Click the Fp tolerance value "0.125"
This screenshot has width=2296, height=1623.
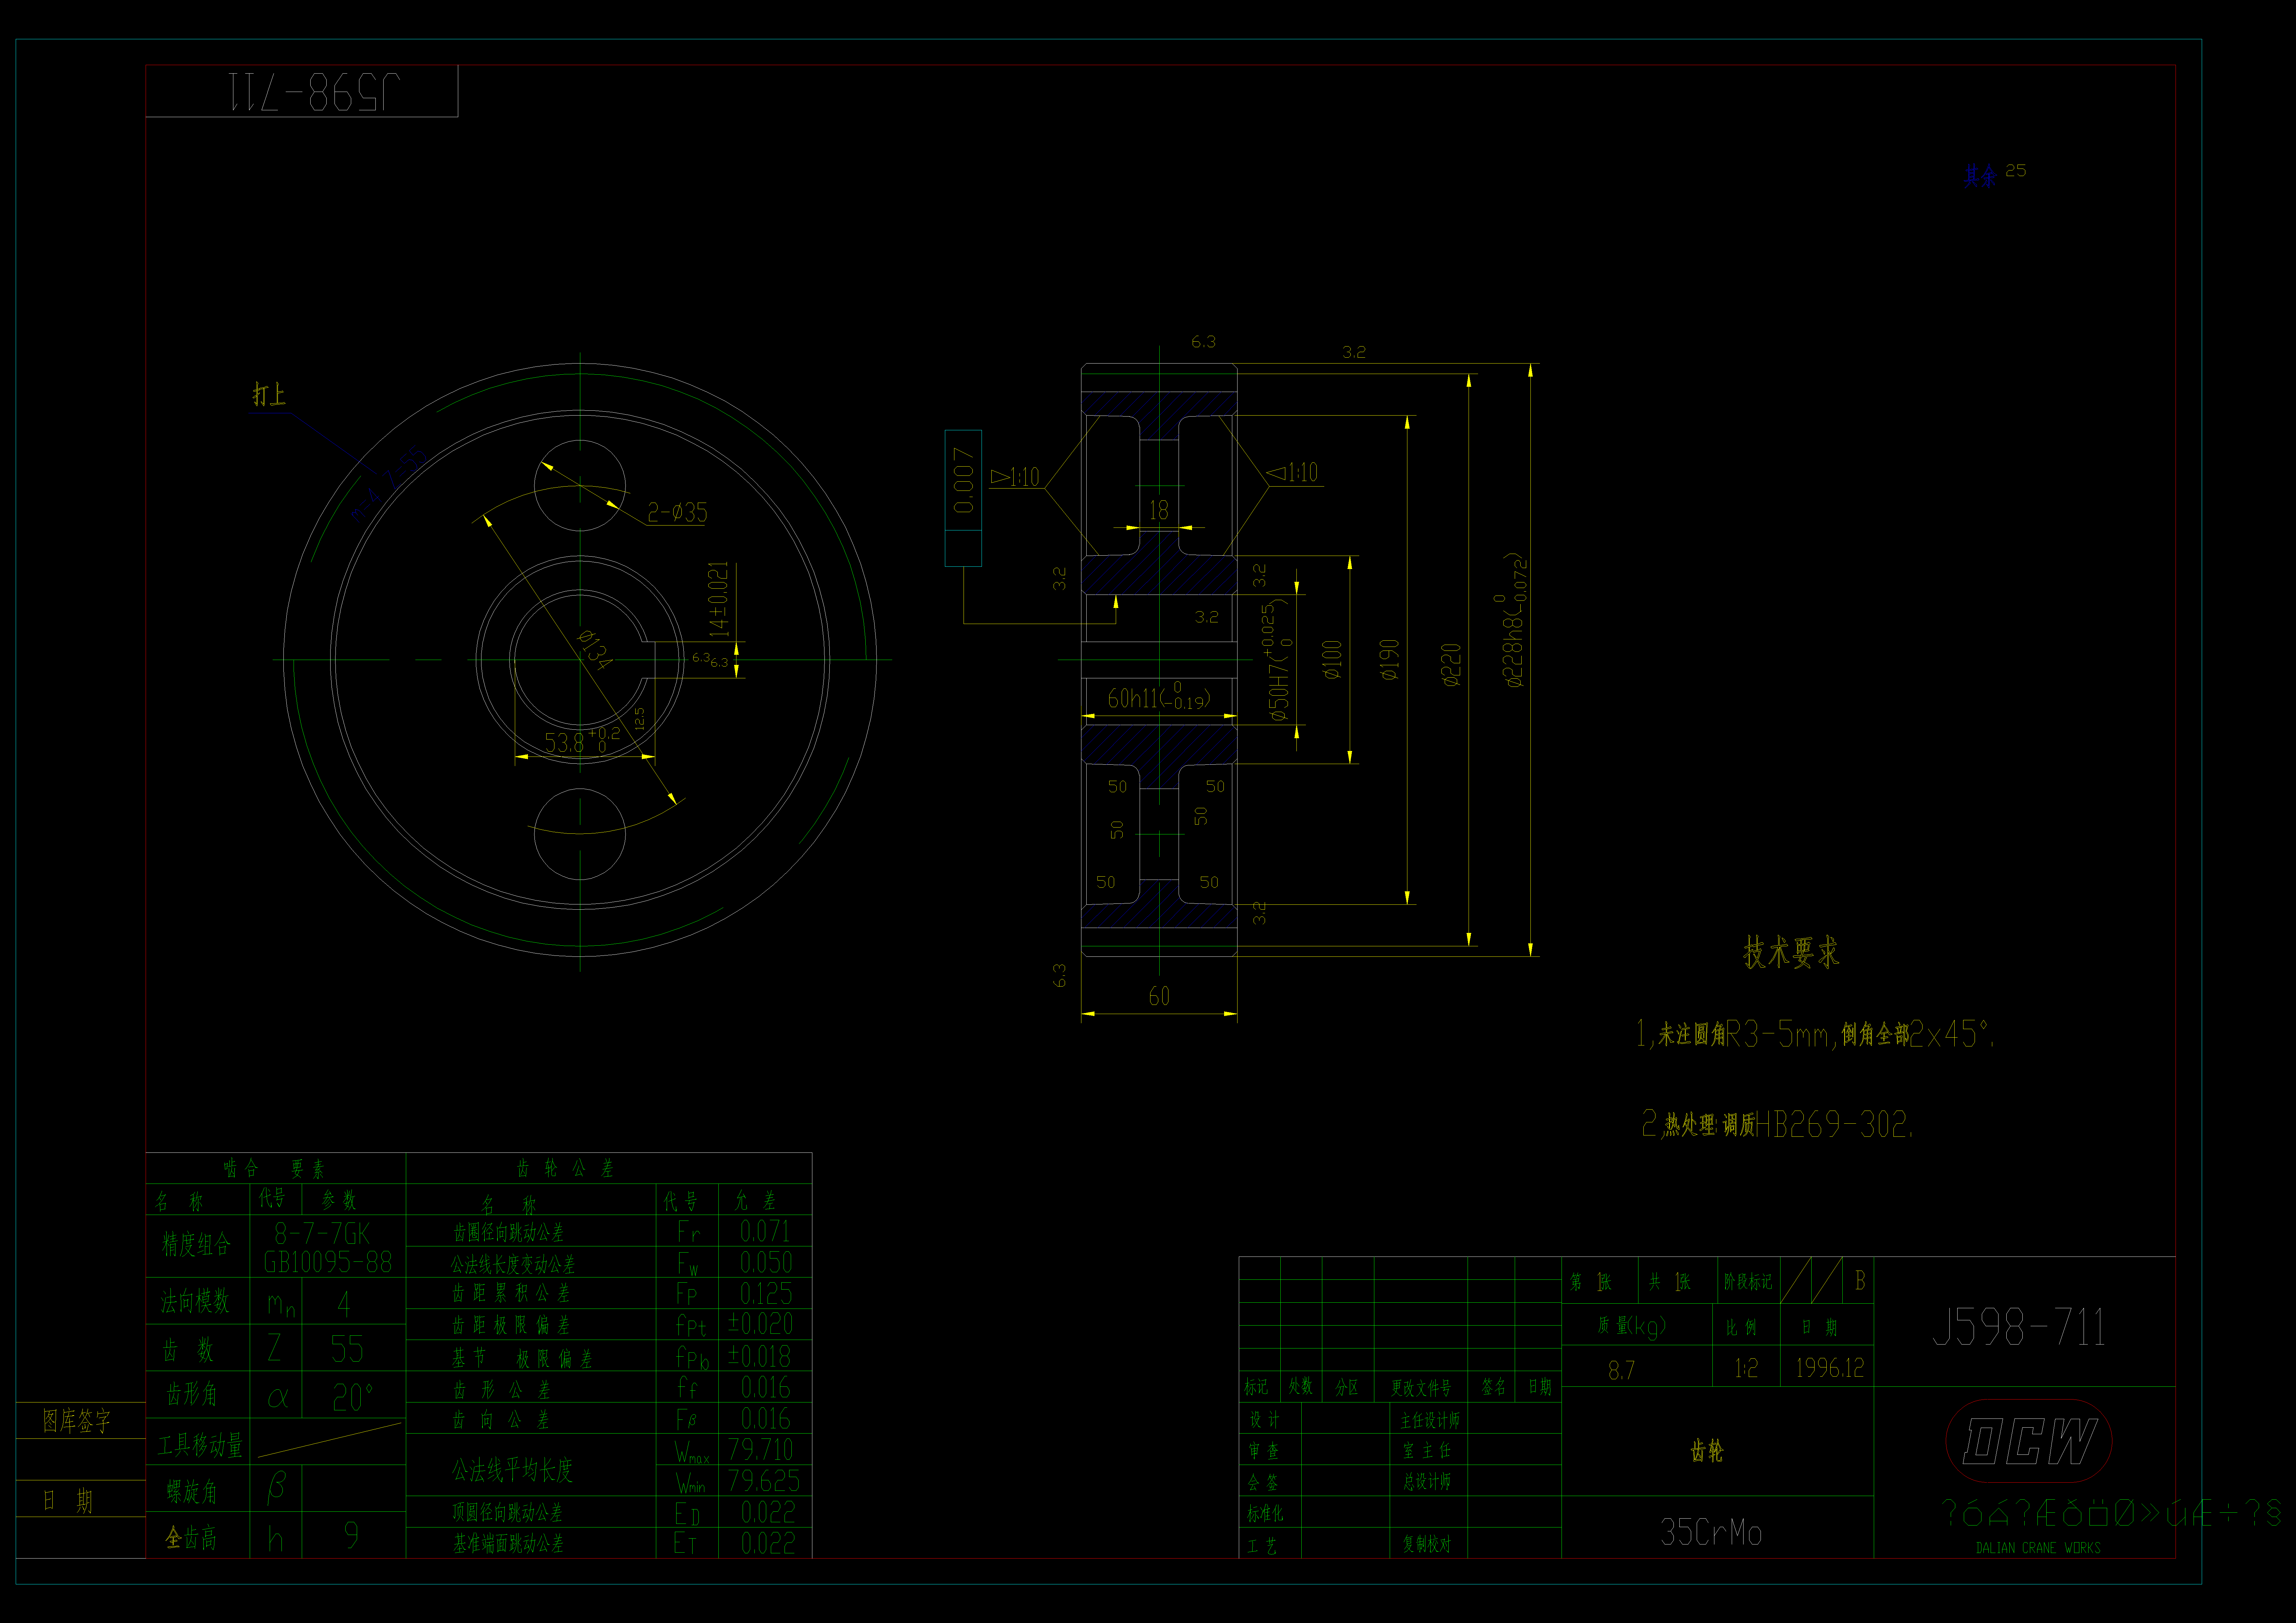pos(766,1293)
